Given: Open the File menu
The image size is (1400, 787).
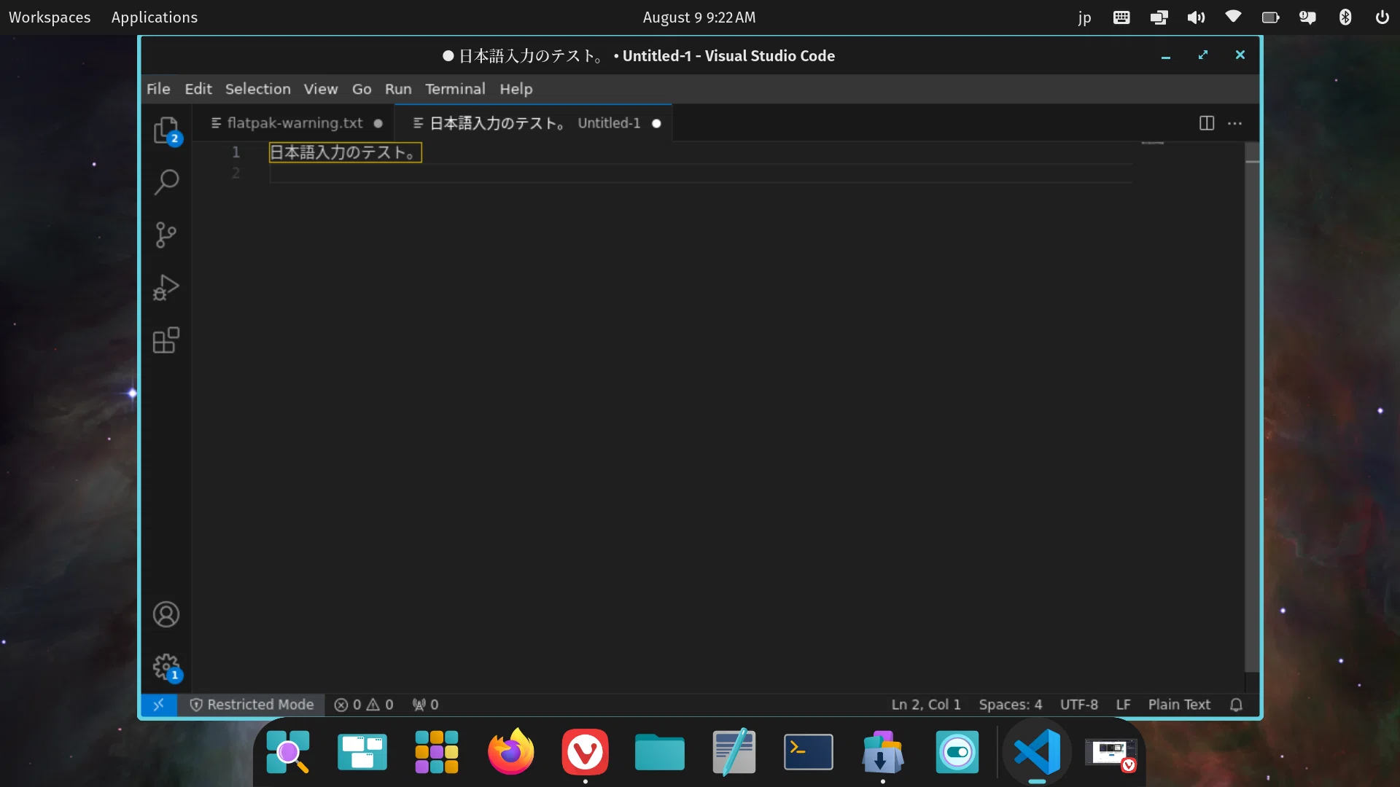Looking at the screenshot, I should (x=158, y=89).
